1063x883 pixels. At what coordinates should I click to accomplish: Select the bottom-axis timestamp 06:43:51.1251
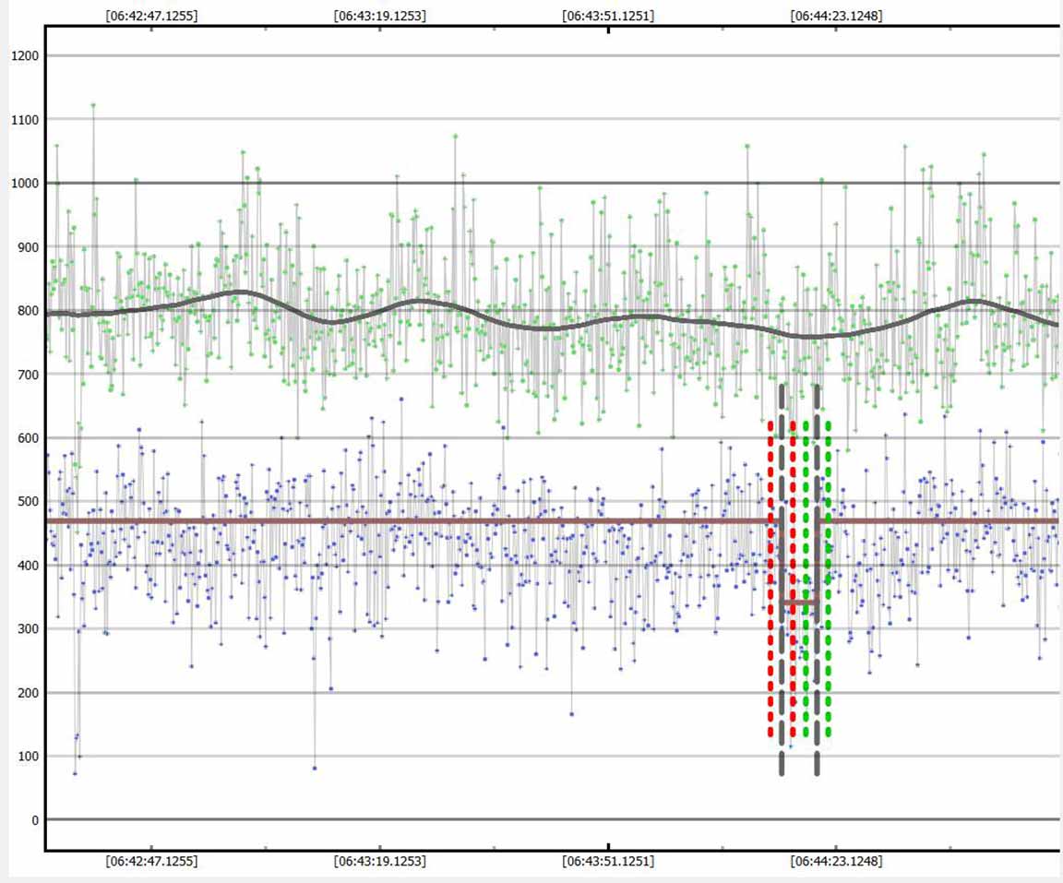coord(608,862)
